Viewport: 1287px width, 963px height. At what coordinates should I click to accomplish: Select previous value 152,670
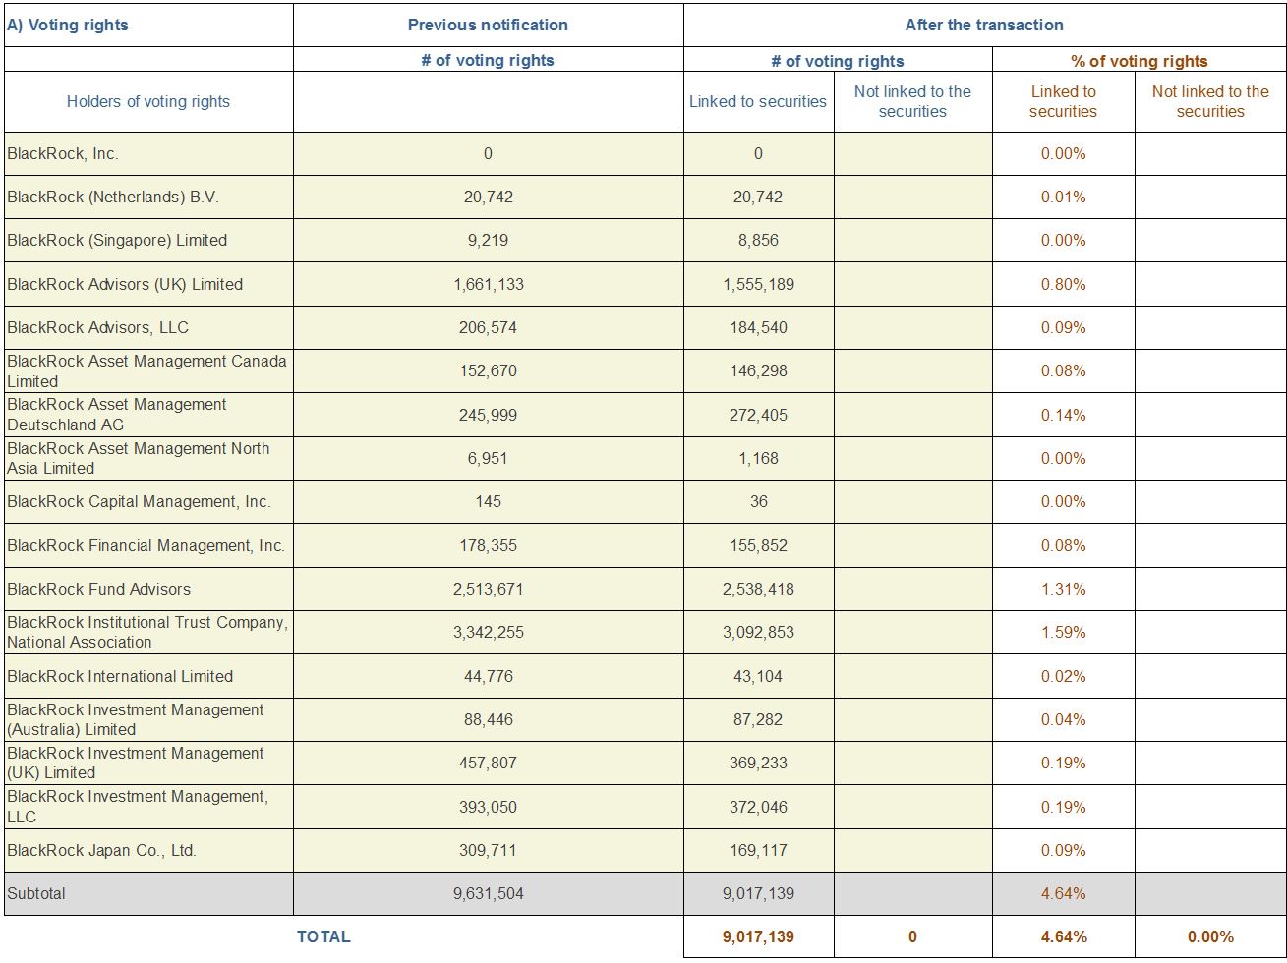click(489, 370)
